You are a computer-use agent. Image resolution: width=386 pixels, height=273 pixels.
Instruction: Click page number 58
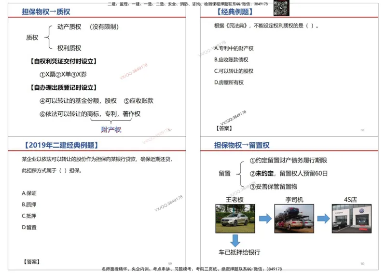tap(362, 130)
